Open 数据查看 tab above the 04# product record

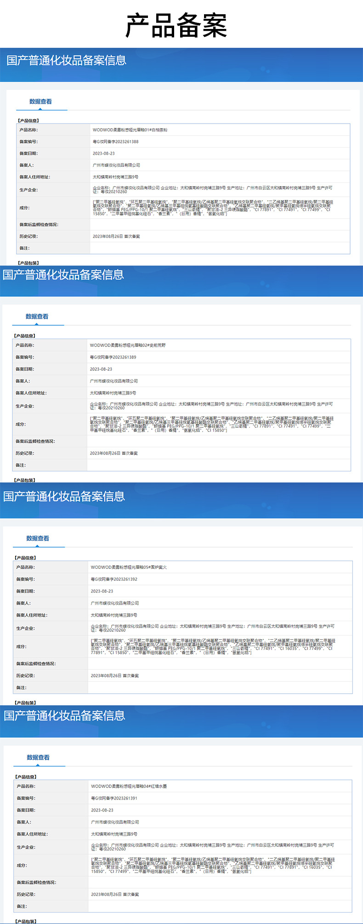(x=38, y=758)
